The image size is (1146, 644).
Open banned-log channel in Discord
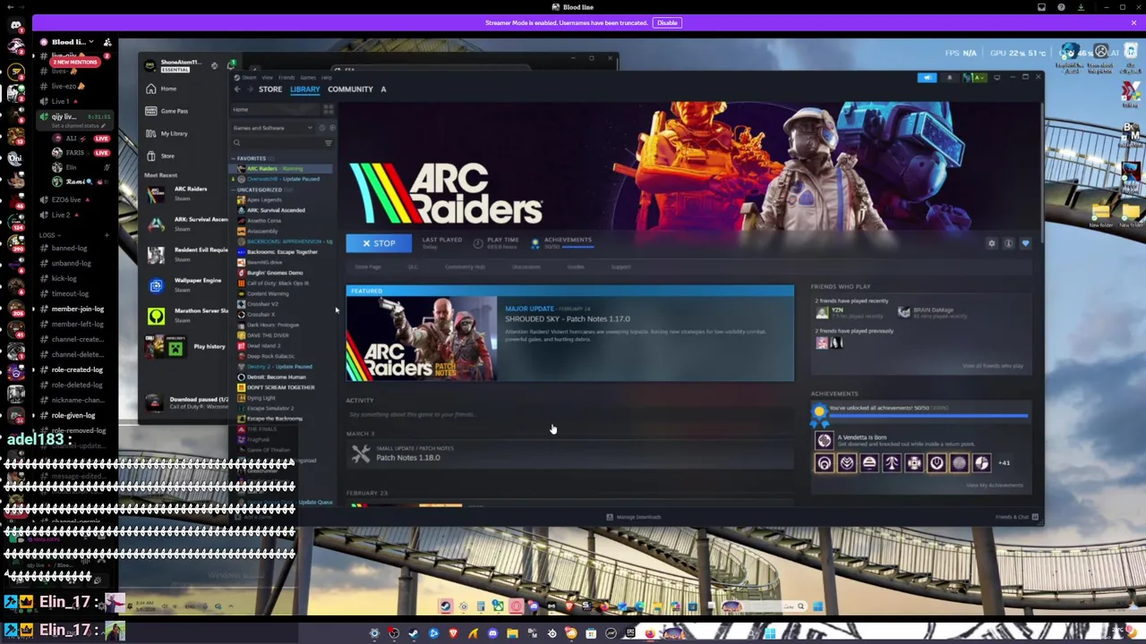(x=69, y=248)
